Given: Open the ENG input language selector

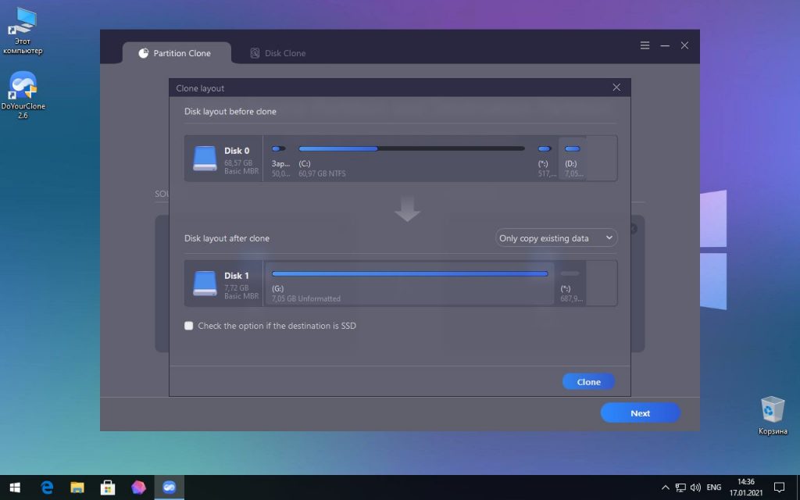Looking at the screenshot, I should [713, 487].
